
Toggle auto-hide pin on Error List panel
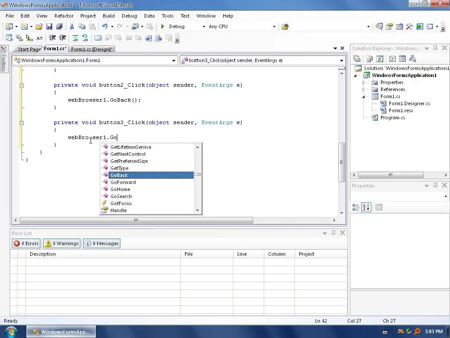tap(333, 233)
